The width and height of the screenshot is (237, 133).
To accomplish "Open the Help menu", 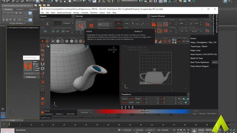I will coord(114,13).
